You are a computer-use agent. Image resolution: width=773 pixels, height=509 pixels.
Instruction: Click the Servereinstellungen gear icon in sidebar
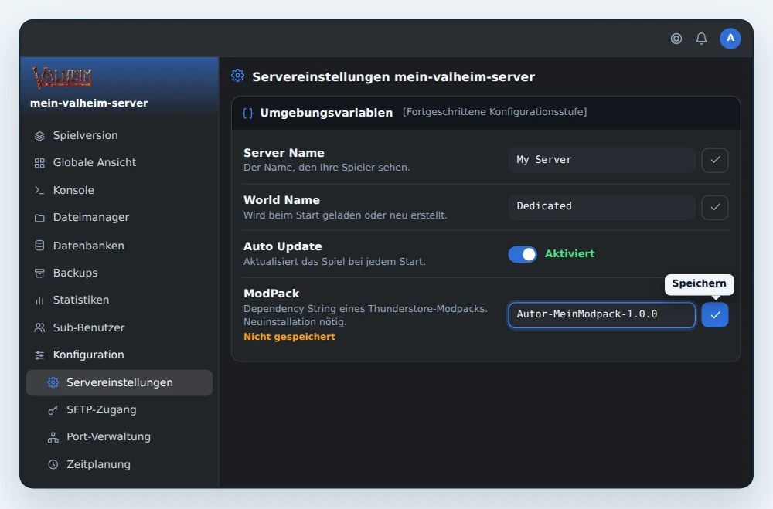pyautogui.click(x=53, y=382)
